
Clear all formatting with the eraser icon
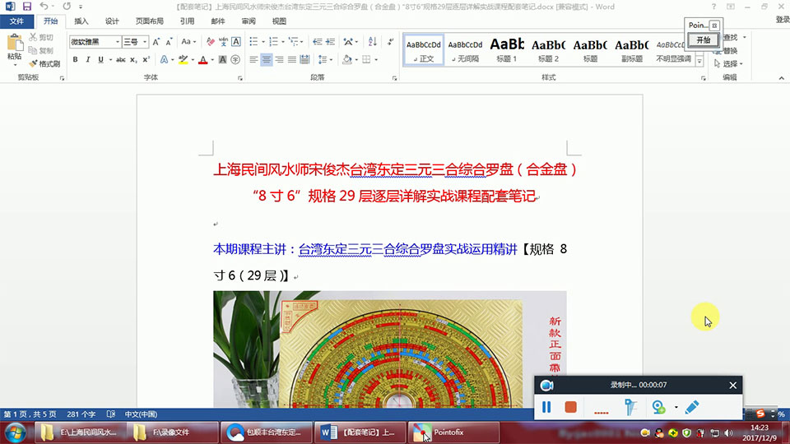(x=210, y=42)
